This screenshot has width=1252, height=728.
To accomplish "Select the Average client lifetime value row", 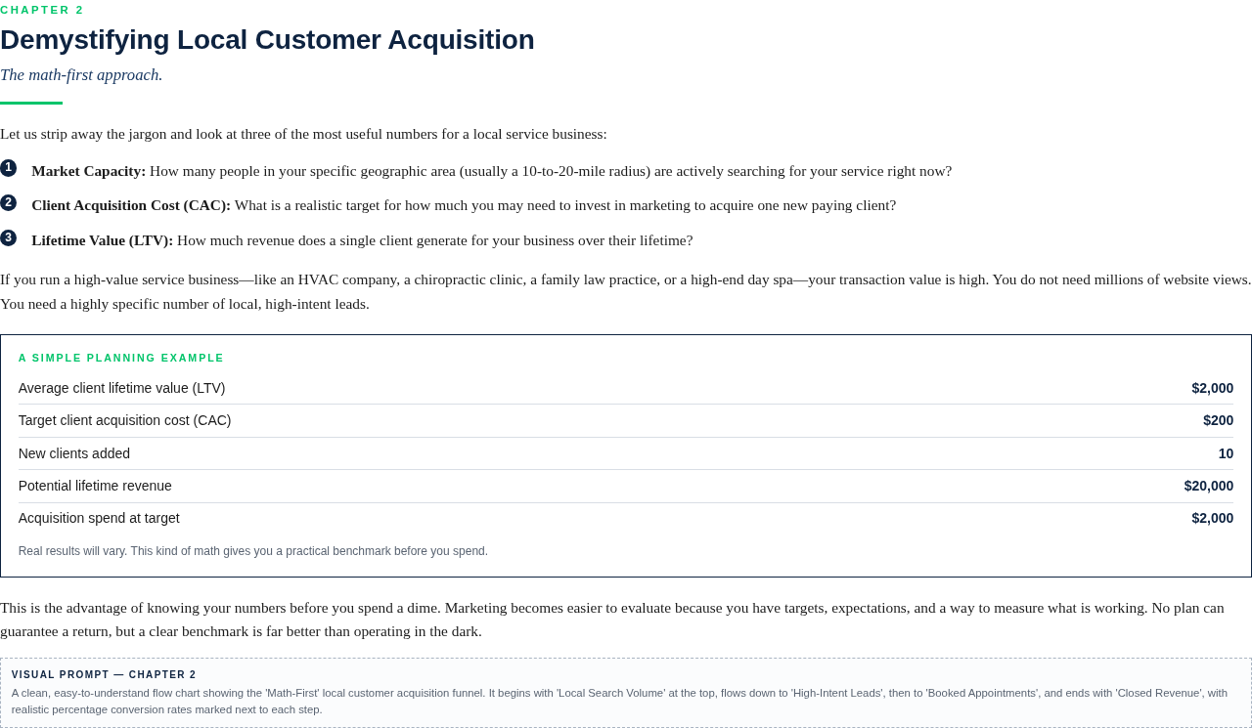I will pos(626,388).
